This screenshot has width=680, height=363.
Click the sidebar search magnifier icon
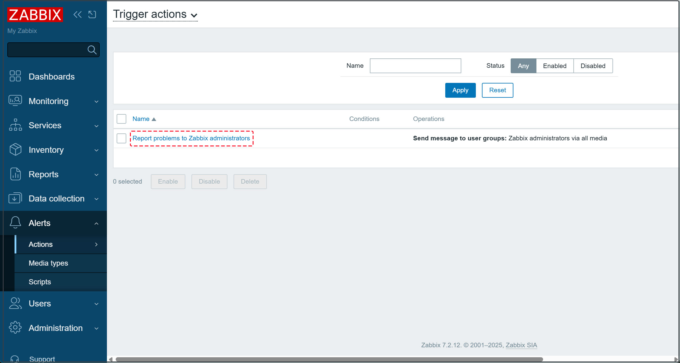tap(92, 50)
